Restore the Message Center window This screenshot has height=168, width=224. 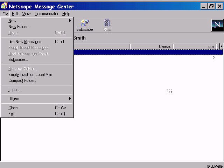(x=211, y=6)
